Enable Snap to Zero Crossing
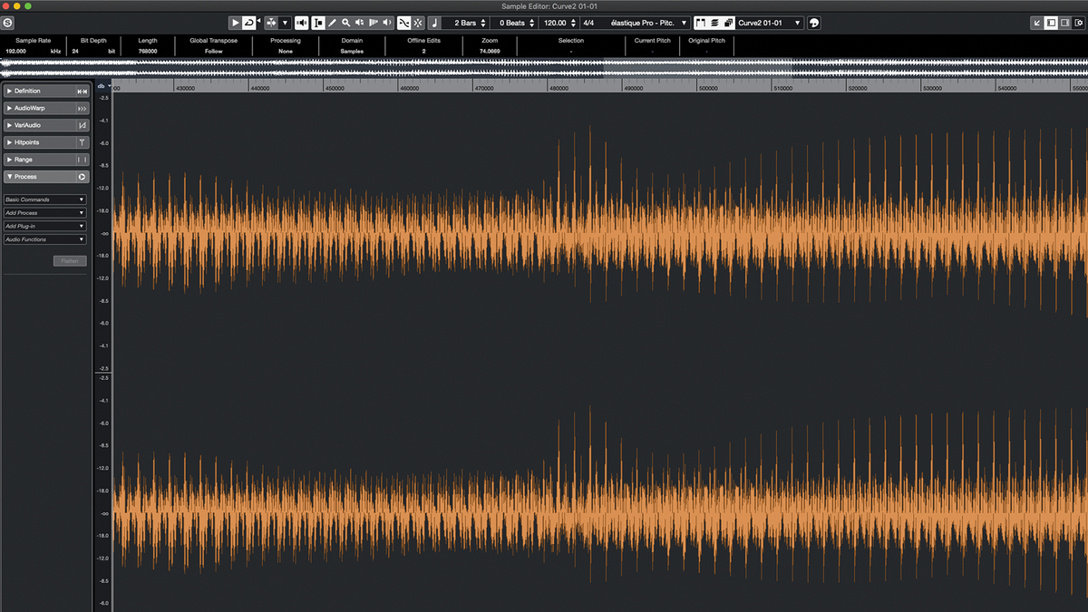The image size is (1088, 612). click(x=403, y=23)
